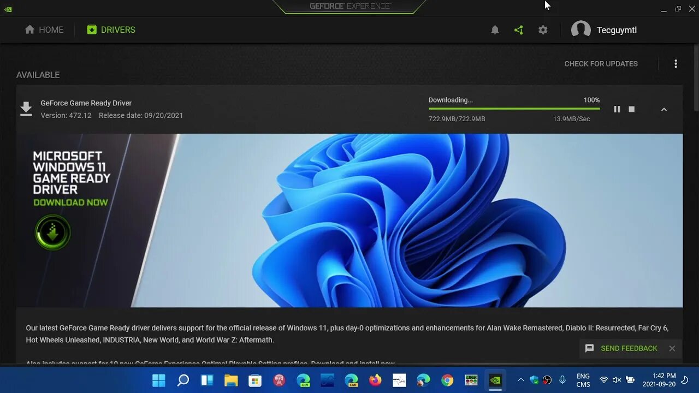Click CHECK FOR UPDATES
Viewport: 699px width, 393px height.
(601, 64)
